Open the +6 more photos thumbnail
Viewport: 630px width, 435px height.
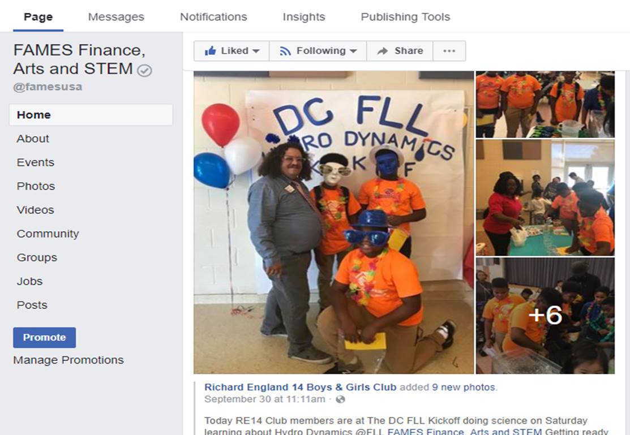[545, 316]
